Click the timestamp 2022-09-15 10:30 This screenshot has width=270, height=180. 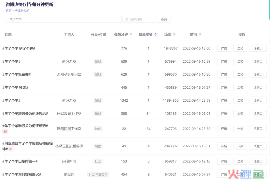tap(196, 74)
